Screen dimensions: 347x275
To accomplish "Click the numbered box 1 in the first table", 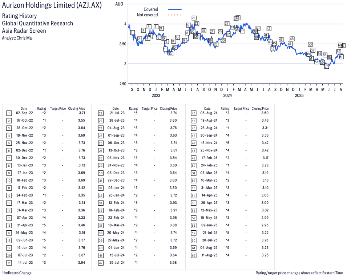I will coord(9,113).
